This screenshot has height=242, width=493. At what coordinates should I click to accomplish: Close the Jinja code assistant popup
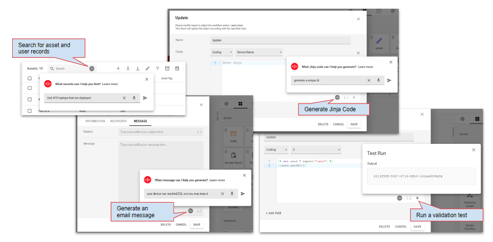391,62
